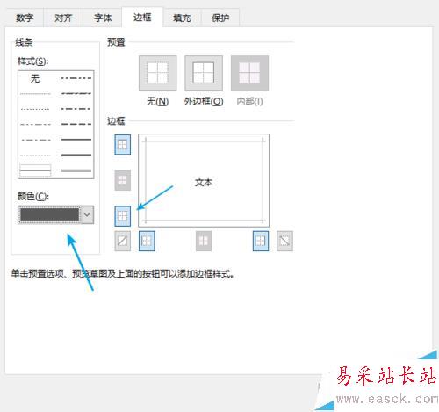This screenshot has height=412, width=439.
Task: Switch to the 保护 tab
Action: point(220,18)
